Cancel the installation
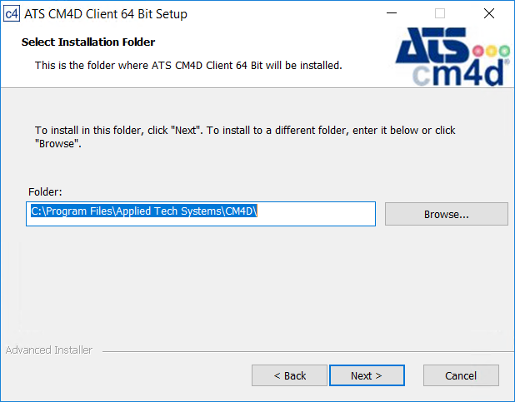The width and height of the screenshot is (515, 402). pos(461,375)
